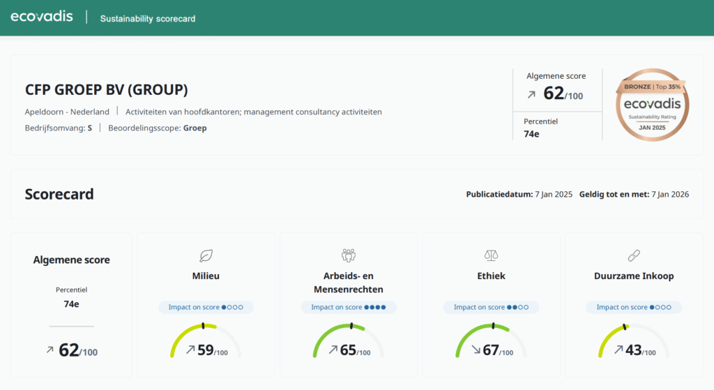Click Publicatiedatum: 7 Jan 2025
The image size is (714, 390).
[x=519, y=195]
